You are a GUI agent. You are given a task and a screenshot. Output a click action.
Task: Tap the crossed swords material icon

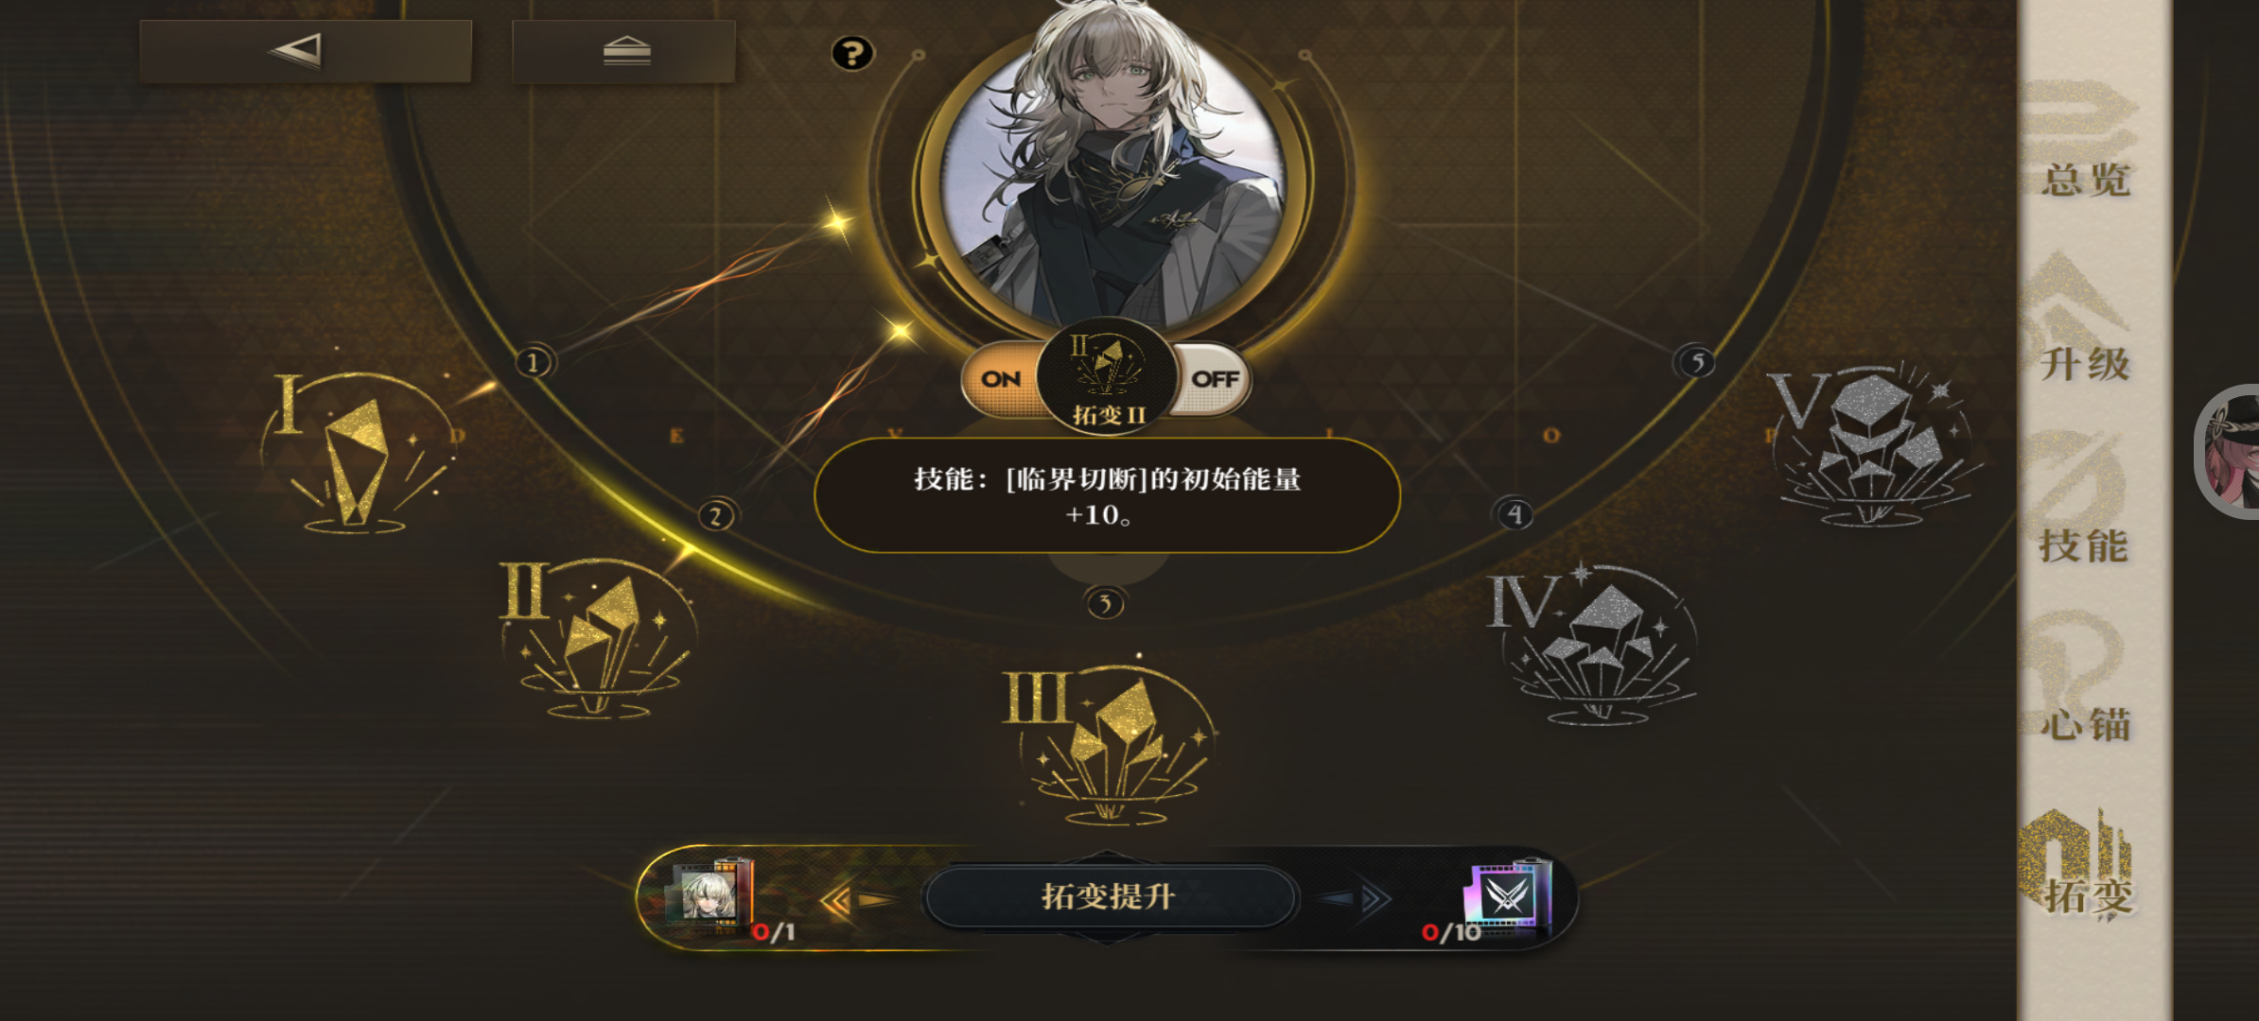[x=1506, y=894]
